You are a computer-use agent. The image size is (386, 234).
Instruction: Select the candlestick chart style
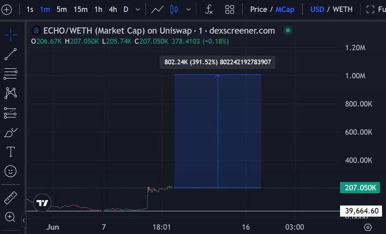pos(174,10)
